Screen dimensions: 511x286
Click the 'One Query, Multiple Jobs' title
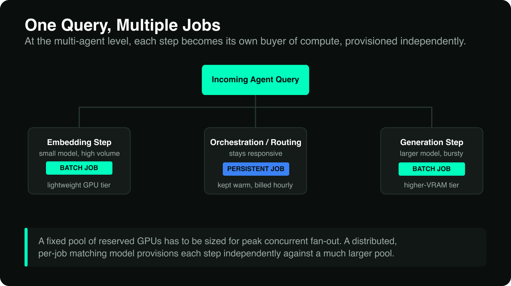point(123,25)
